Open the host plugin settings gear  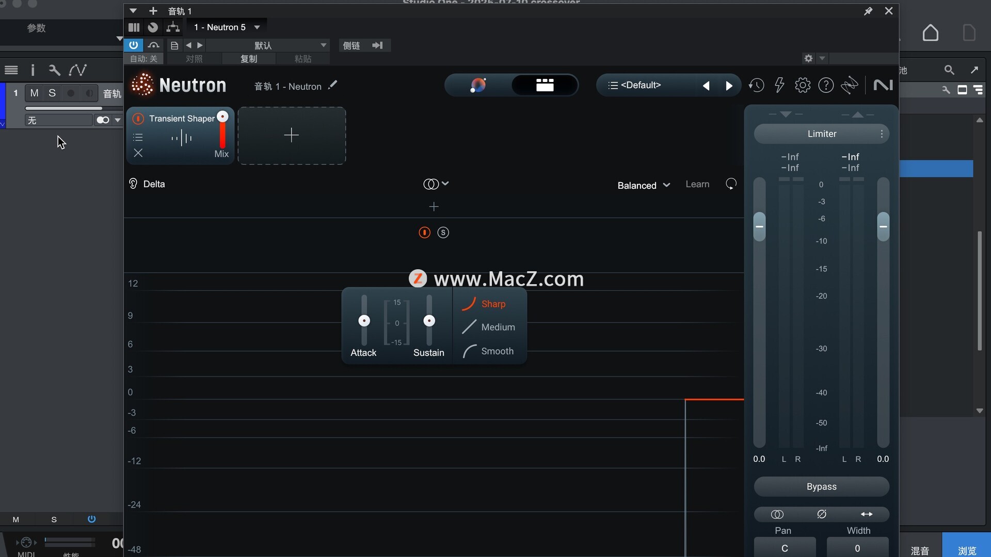[808, 58]
